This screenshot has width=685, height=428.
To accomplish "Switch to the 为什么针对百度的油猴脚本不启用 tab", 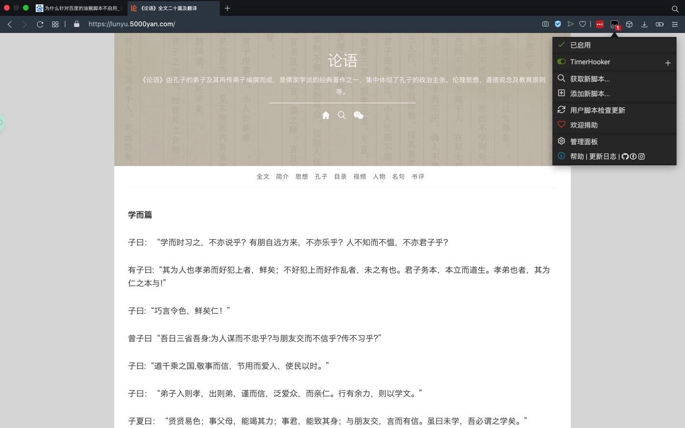I will click(71, 8).
